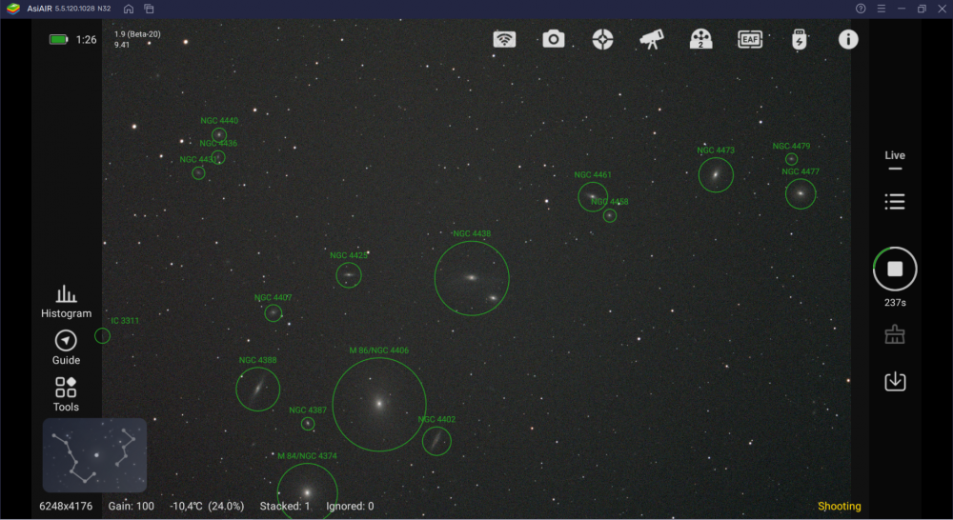Open the BlueStacks hamburger menu
The width and height of the screenshot is (953, 520).
pos(882,9)
